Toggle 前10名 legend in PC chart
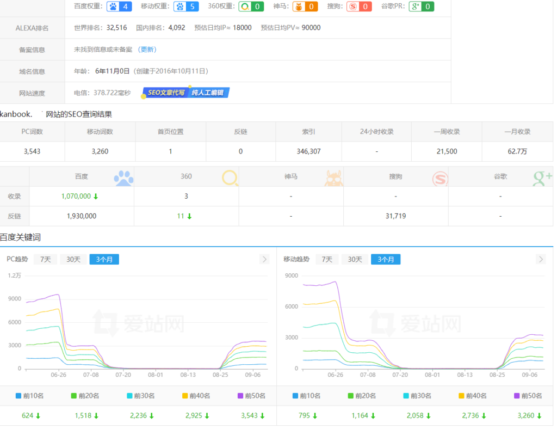The width and height of the screenshot is (557, 429). pyautogui.click(x=30, y=396)
